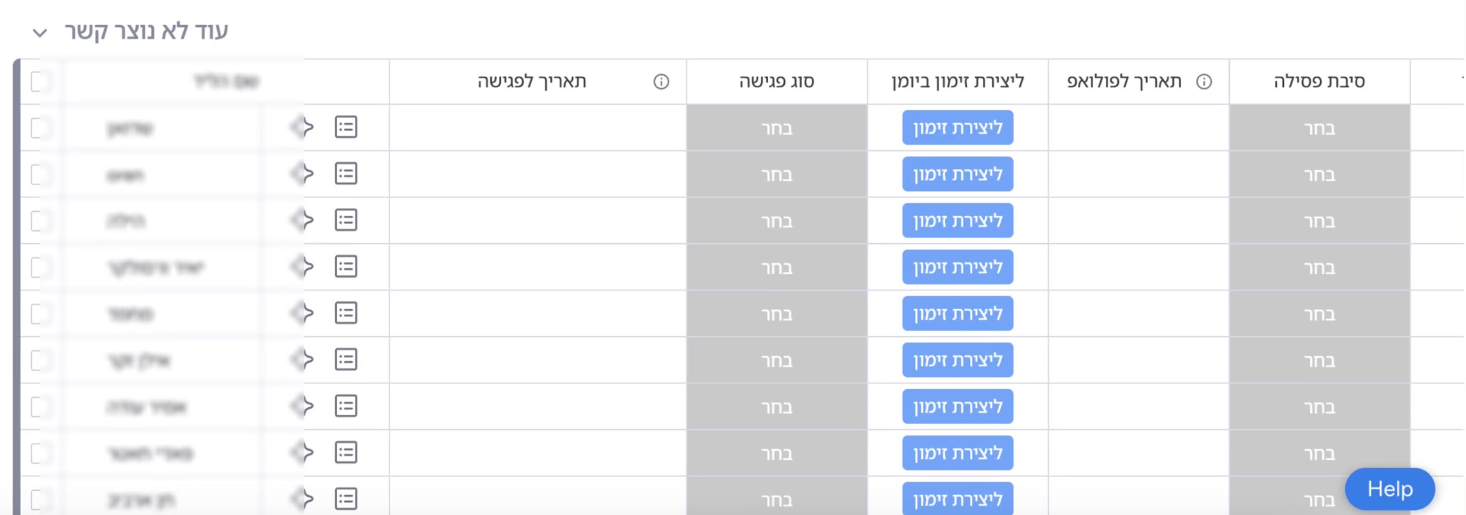Viewport: 1466px width, 515px height.
Task: Check the checkbox on the last row
Action: click(x=41, y=499)
